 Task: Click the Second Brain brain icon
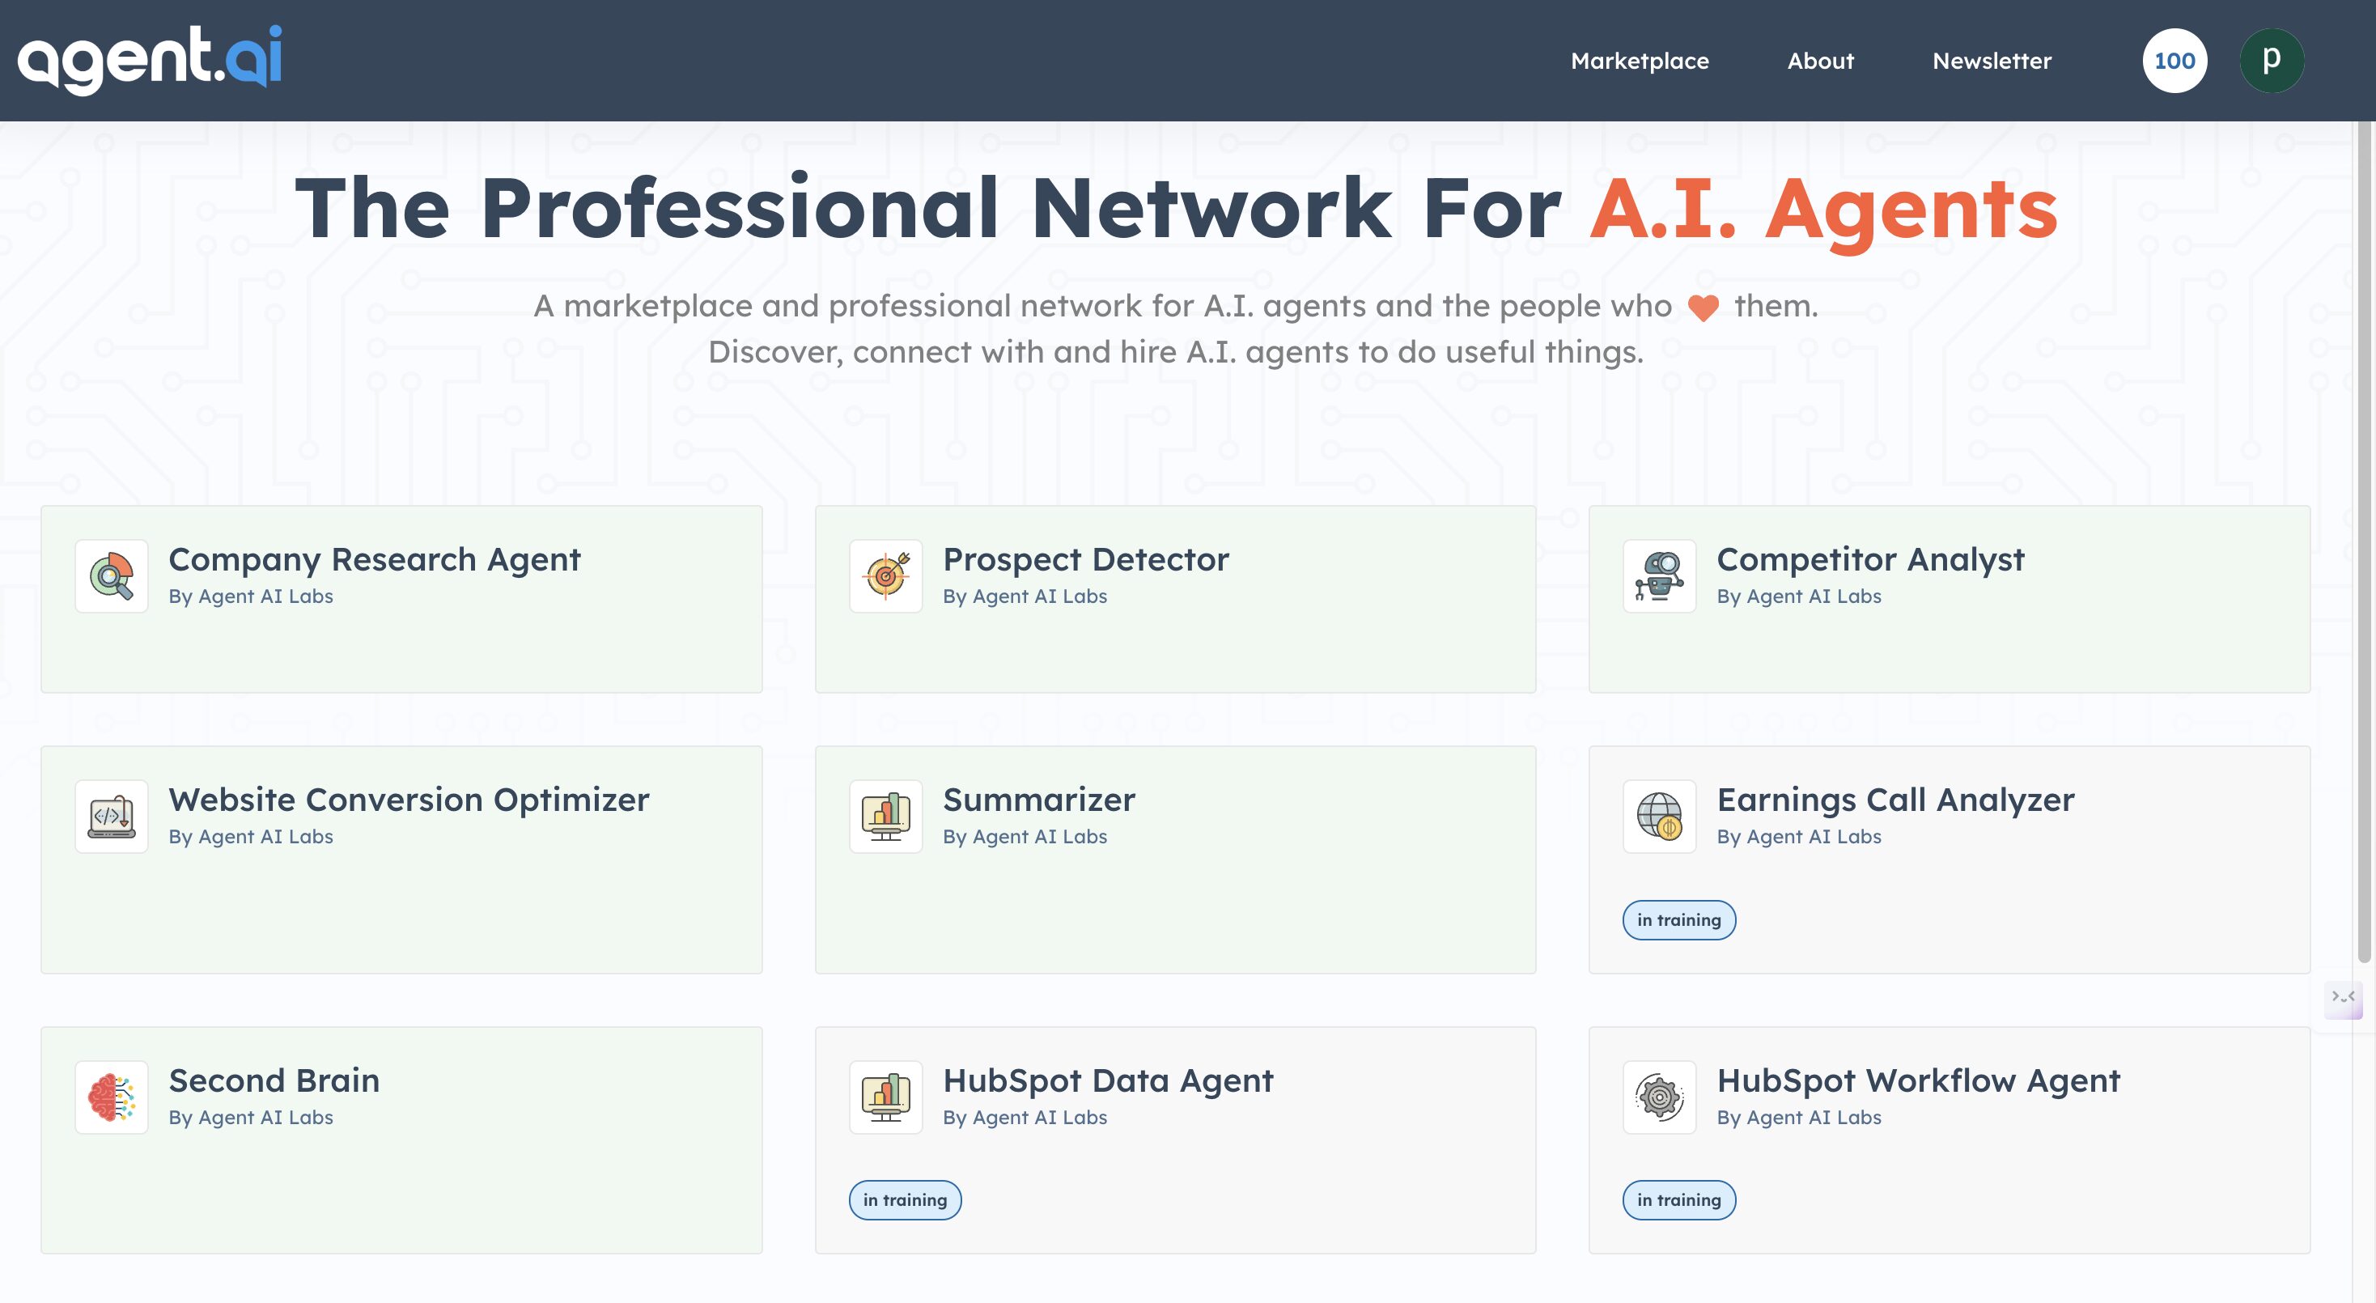click(112, 1097)
